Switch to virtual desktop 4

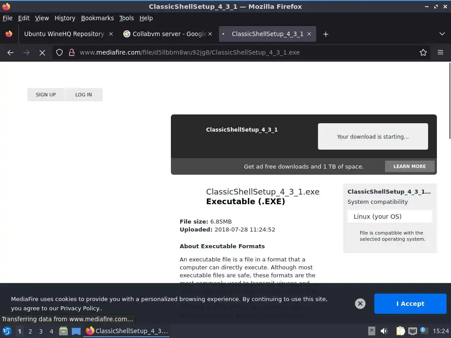pyautogui.click(x=52, y=331)
